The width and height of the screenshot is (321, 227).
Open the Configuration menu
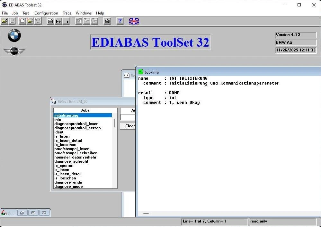click(46, 13)
